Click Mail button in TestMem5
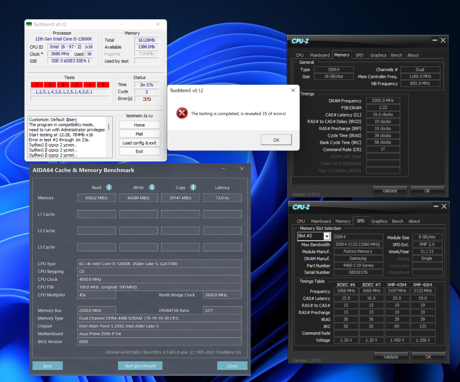 click(x=140, y=134)
